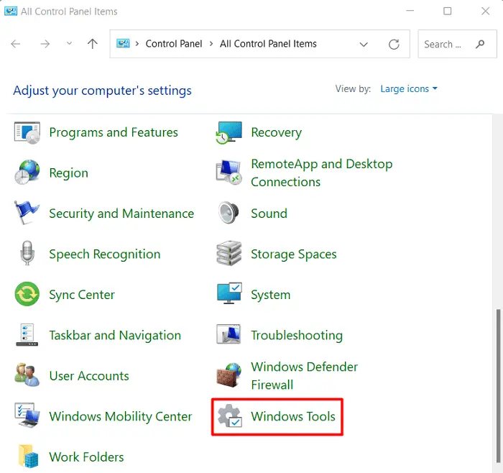The width and height of the screenshot is (503, 473).
Task: Open the View by Large icons dropdown
Action: (409, 88)
